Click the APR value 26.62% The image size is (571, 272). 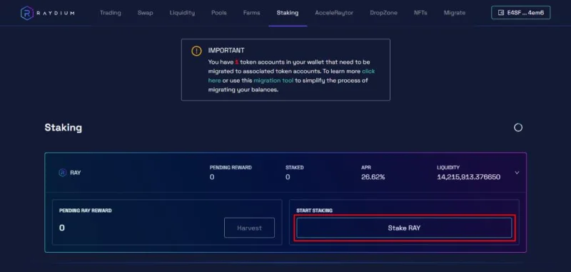373,177
